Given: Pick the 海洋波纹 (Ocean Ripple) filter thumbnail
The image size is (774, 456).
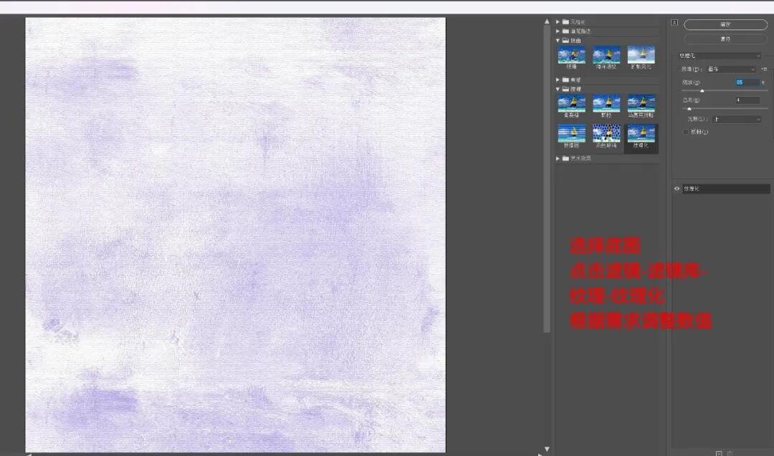Looking at the screenshot, I should point(606,55).
